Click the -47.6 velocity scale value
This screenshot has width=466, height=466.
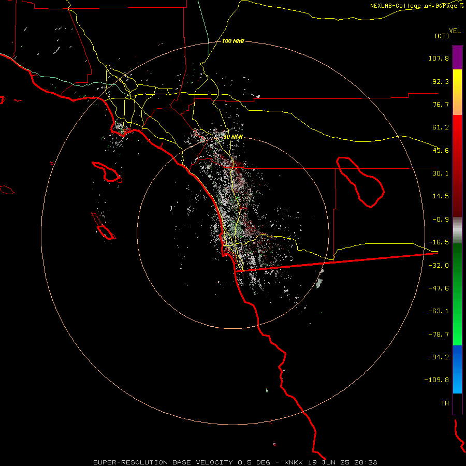[439, 288]
